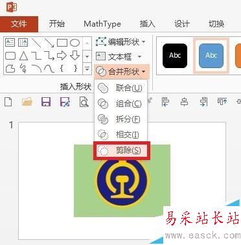Pick the curve shape
Viewport: 241px width, 245px height.
pos(49,69)
